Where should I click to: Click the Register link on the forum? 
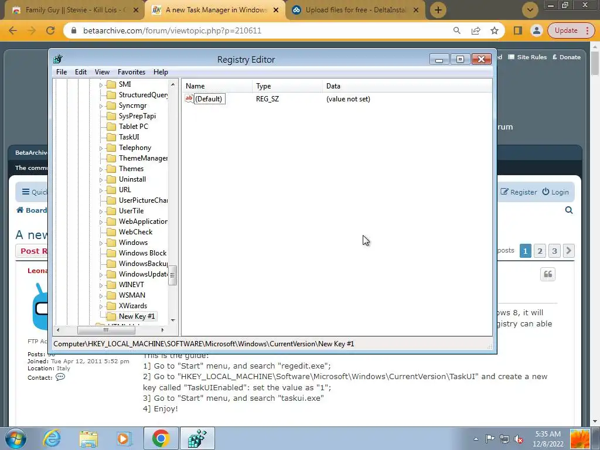pos(519,192)
